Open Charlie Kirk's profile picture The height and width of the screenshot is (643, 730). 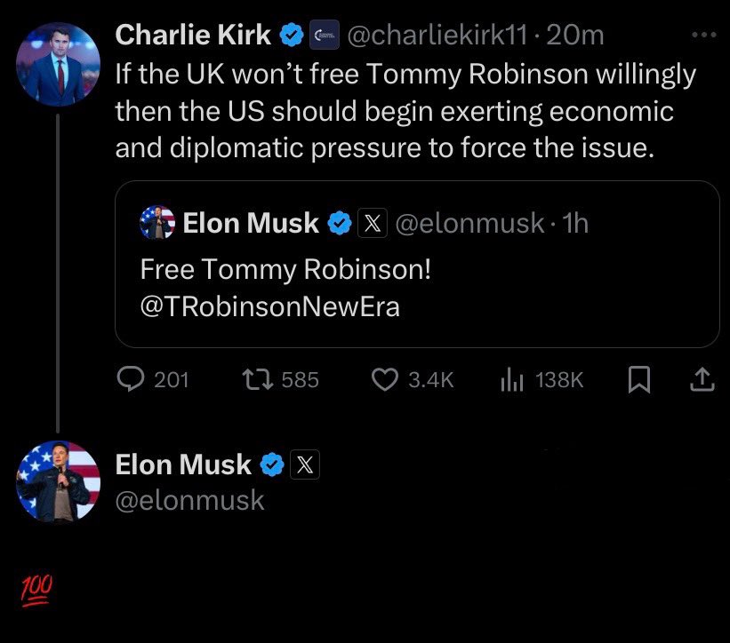59,64
